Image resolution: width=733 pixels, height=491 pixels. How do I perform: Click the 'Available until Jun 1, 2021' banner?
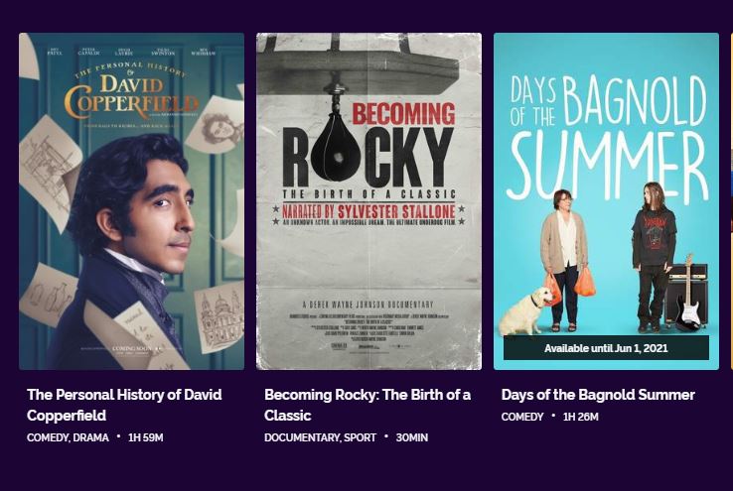tap(606, 348)
